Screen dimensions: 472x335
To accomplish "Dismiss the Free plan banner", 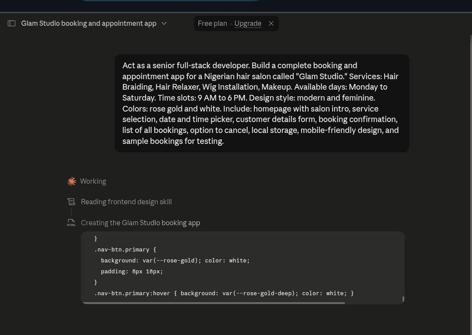I will click(x=271, y=24).
